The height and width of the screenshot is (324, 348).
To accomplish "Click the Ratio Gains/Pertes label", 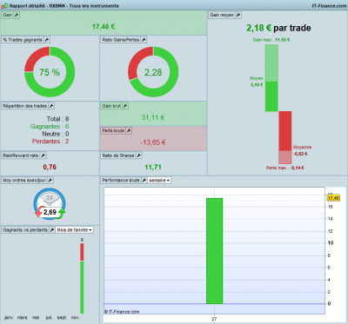I will click(x=121, y=40).
